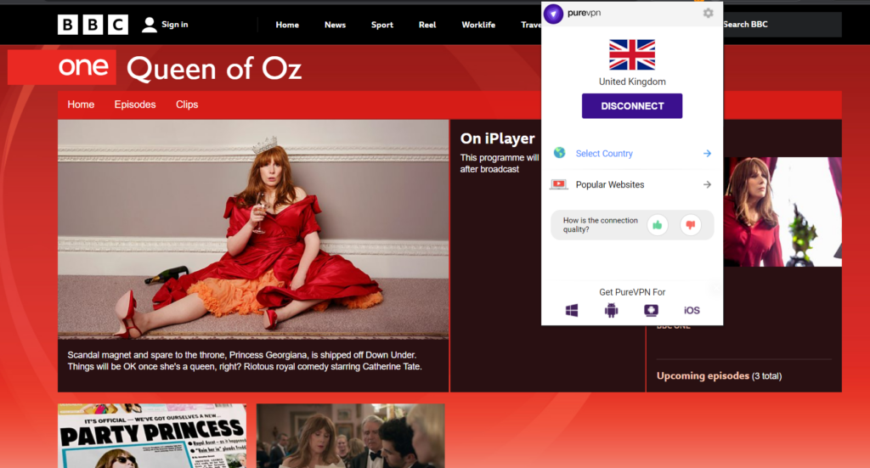
Task: Open the Party Princess thumbnail
Action: tap(152, 436)
